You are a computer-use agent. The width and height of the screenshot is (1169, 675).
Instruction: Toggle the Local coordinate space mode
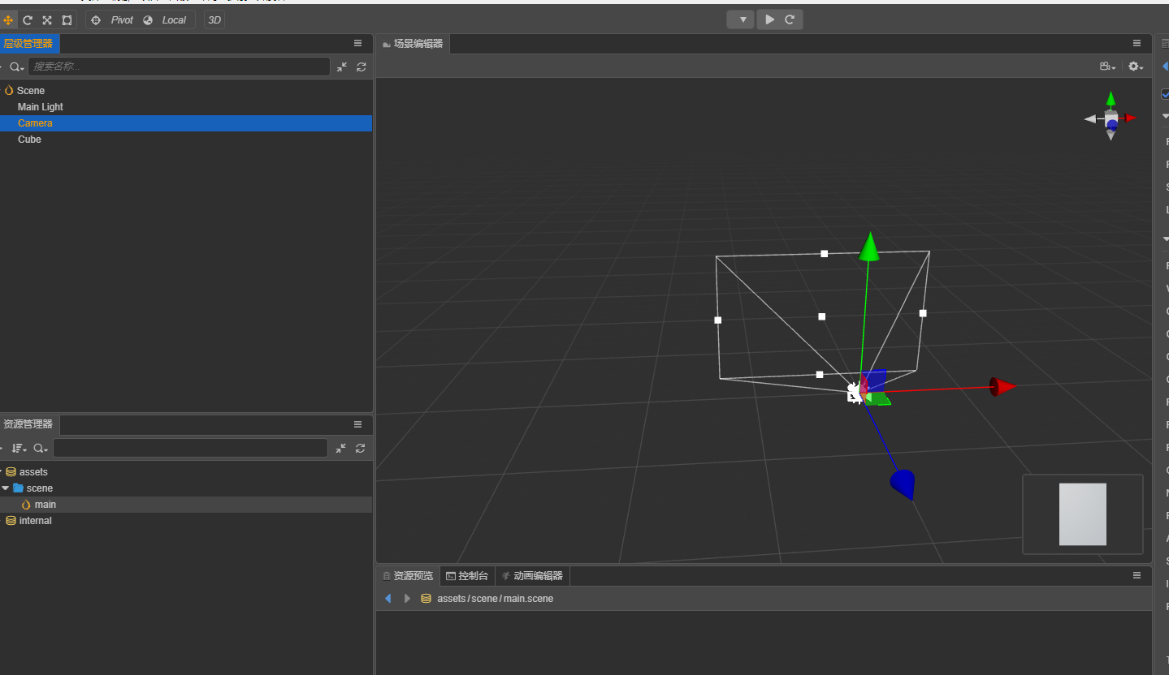click(166, 20)
